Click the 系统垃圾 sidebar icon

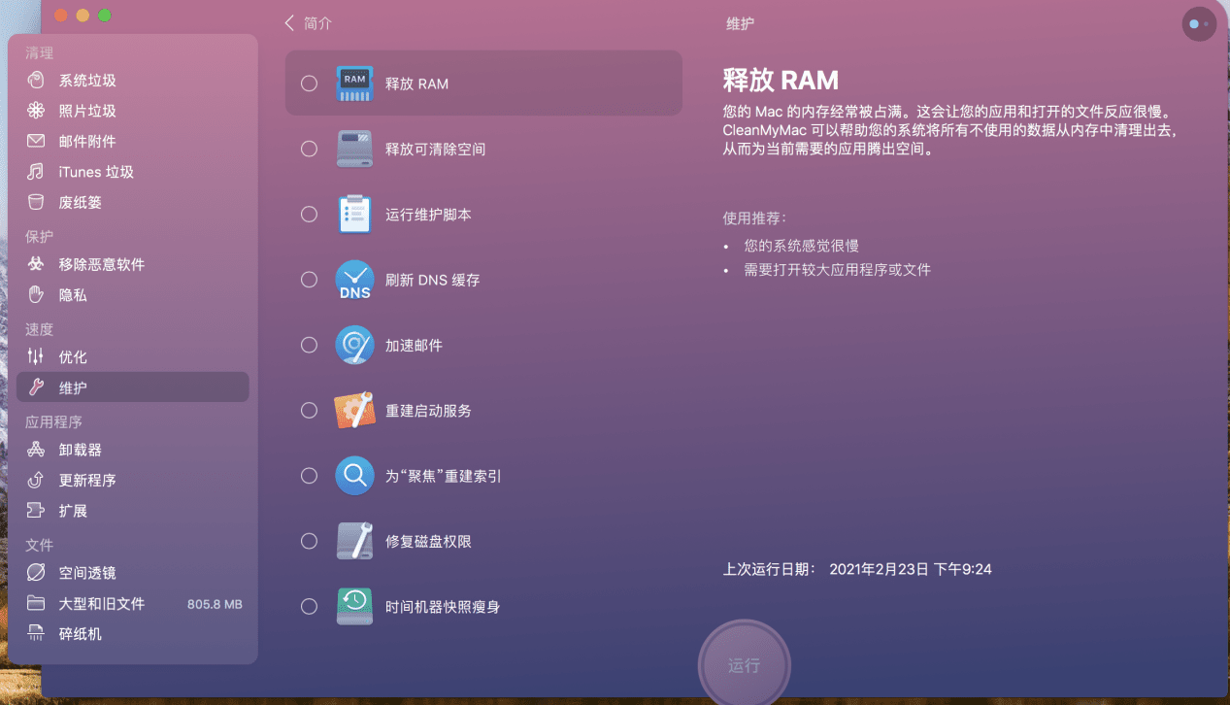[x=36, y=80]
